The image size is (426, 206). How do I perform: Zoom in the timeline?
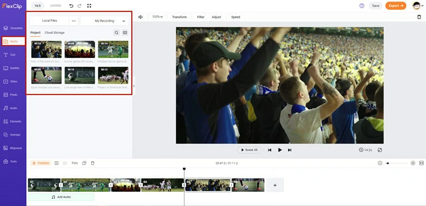click(413, 163)
